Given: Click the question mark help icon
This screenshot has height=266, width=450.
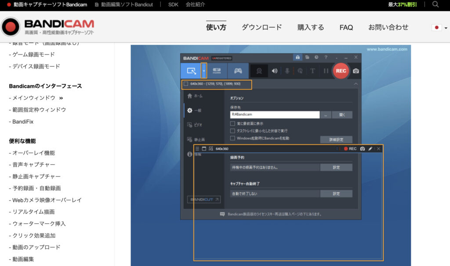Looking at the screenshot, I should (x=326, y=58).
